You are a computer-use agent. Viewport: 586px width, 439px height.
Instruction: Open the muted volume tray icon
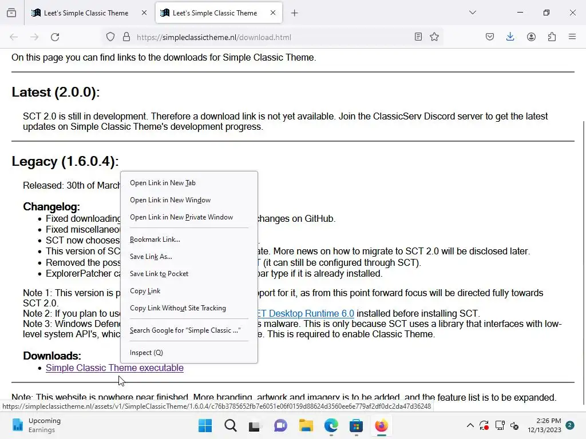coord(514,425)
